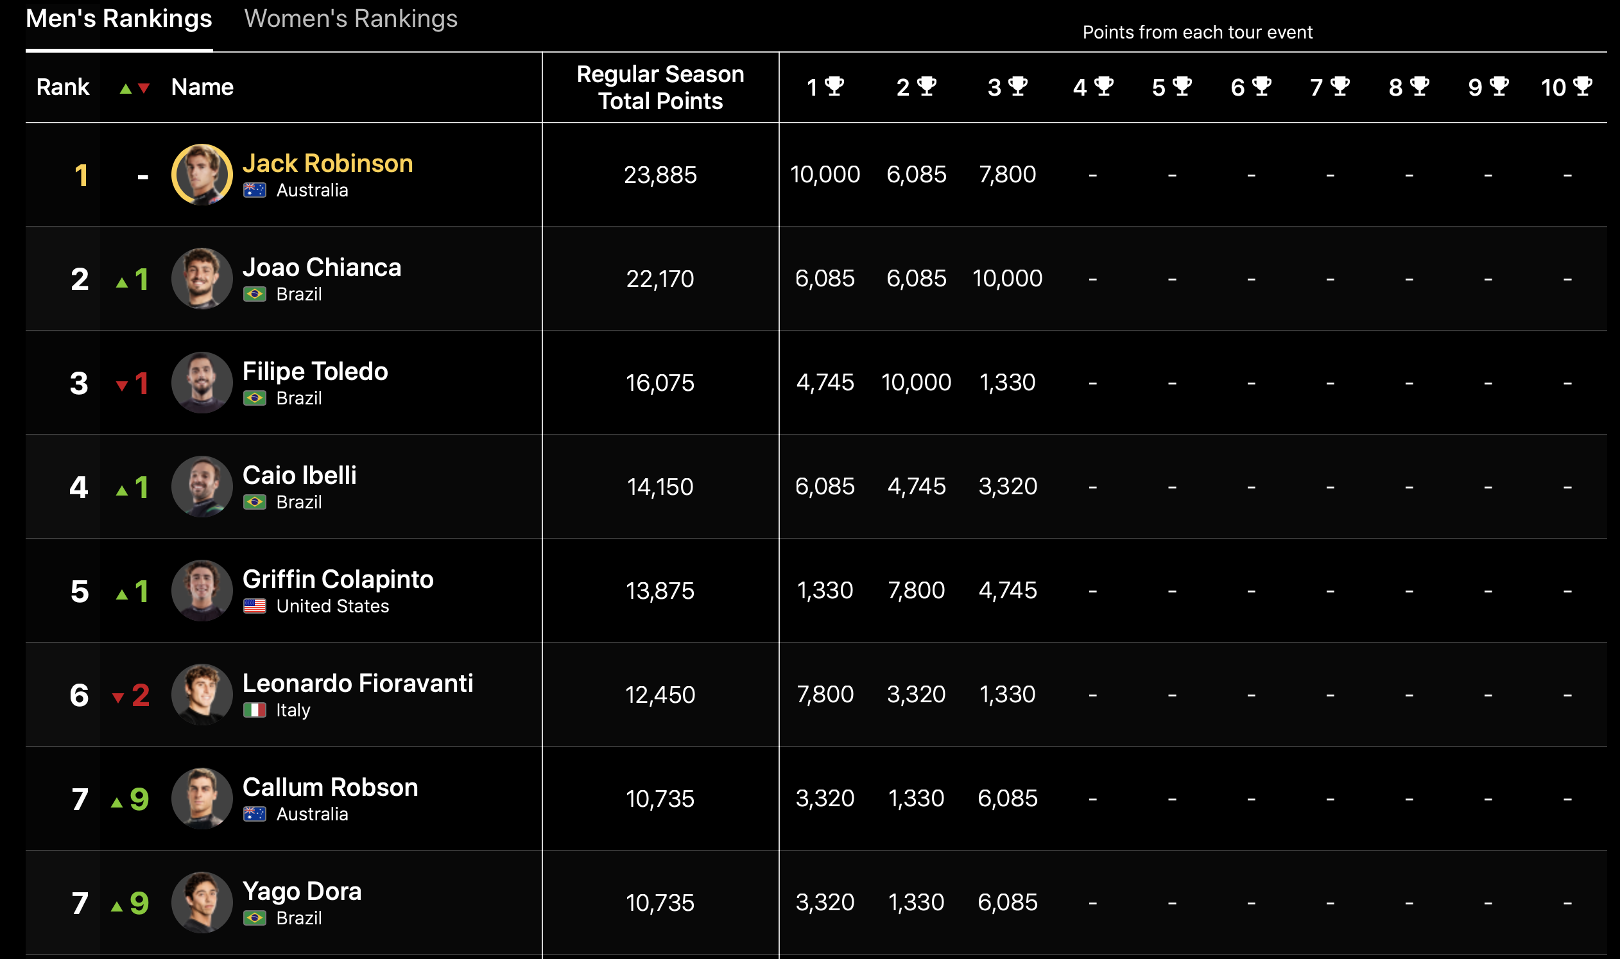Click the Regular Season Total Points header
Image resolution: width=1620 pixels, height=959 pixels.
pos(660,87)
